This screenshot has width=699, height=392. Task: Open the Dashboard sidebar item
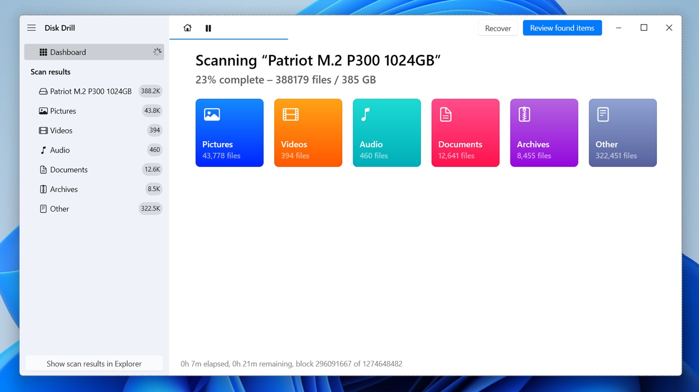click(94, 52)
